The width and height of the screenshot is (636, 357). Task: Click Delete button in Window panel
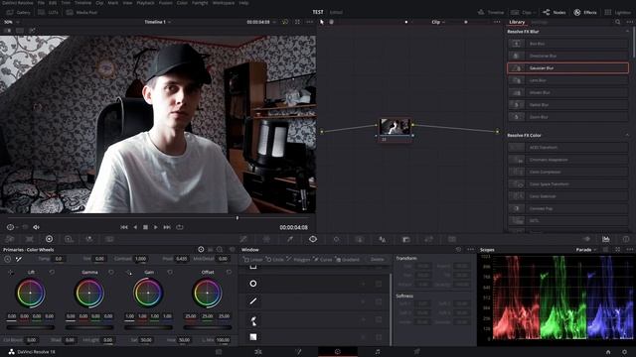point(377,259)
